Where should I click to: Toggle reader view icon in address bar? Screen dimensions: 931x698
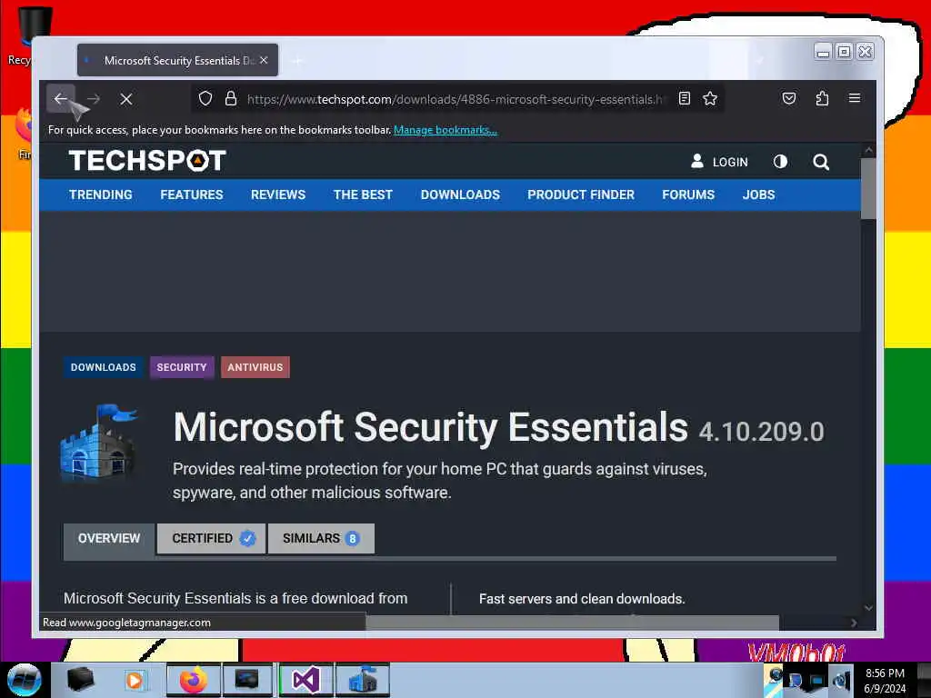(x=684, y=98)
